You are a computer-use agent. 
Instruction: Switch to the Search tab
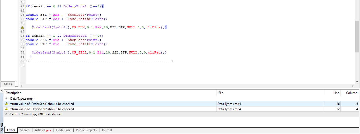pos(25,130)
